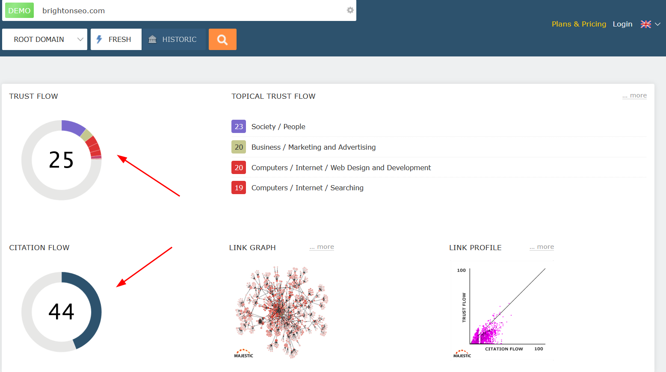Open the ROOT DOMAIN dropdown

coord(44,39)
